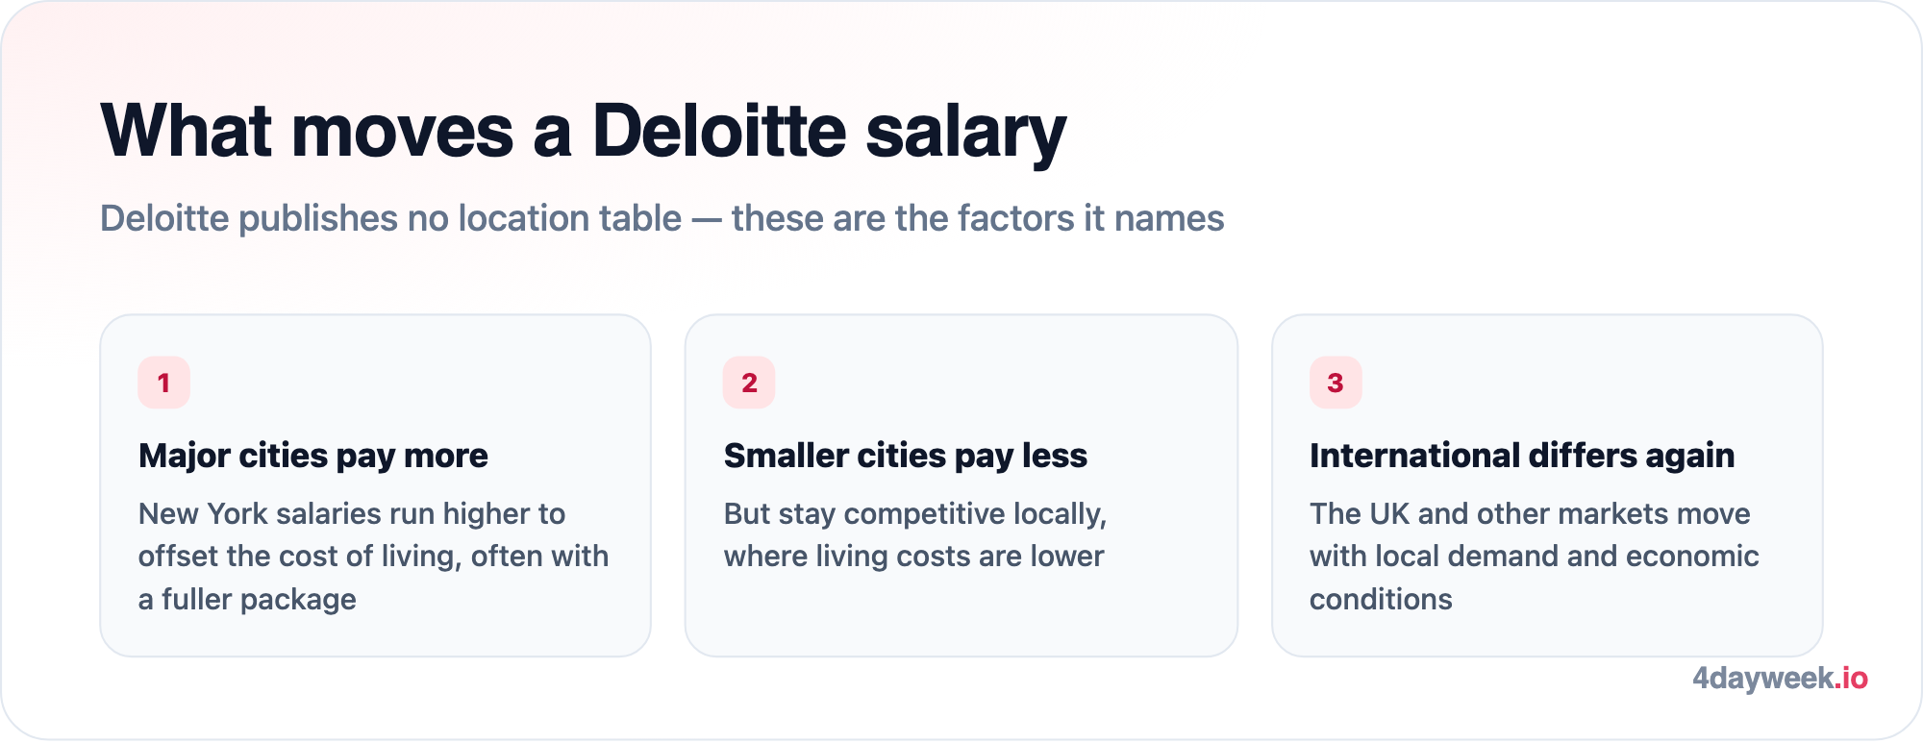Click the red .io part of logo
The image size is (1923, 743).
coord(1852,679)
